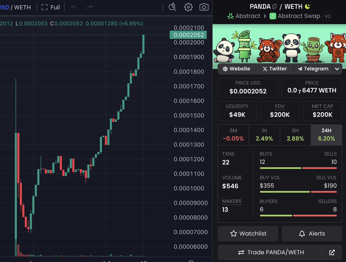346x262 pixels.
Task: Click the buyers versus sellers ratio bar
Action: [298, 216]
